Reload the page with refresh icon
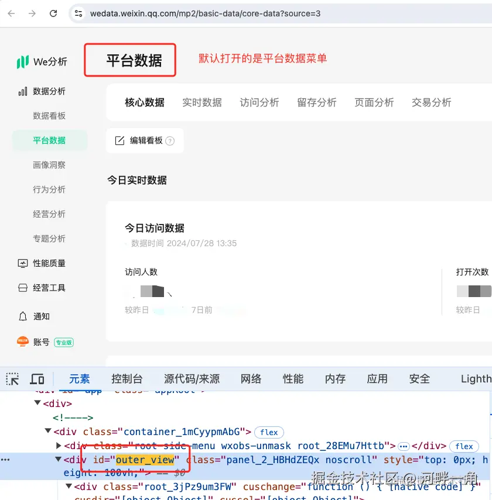The width and height of the screenshot is (492, 500). pyautogui.click(x=53, y=13)
